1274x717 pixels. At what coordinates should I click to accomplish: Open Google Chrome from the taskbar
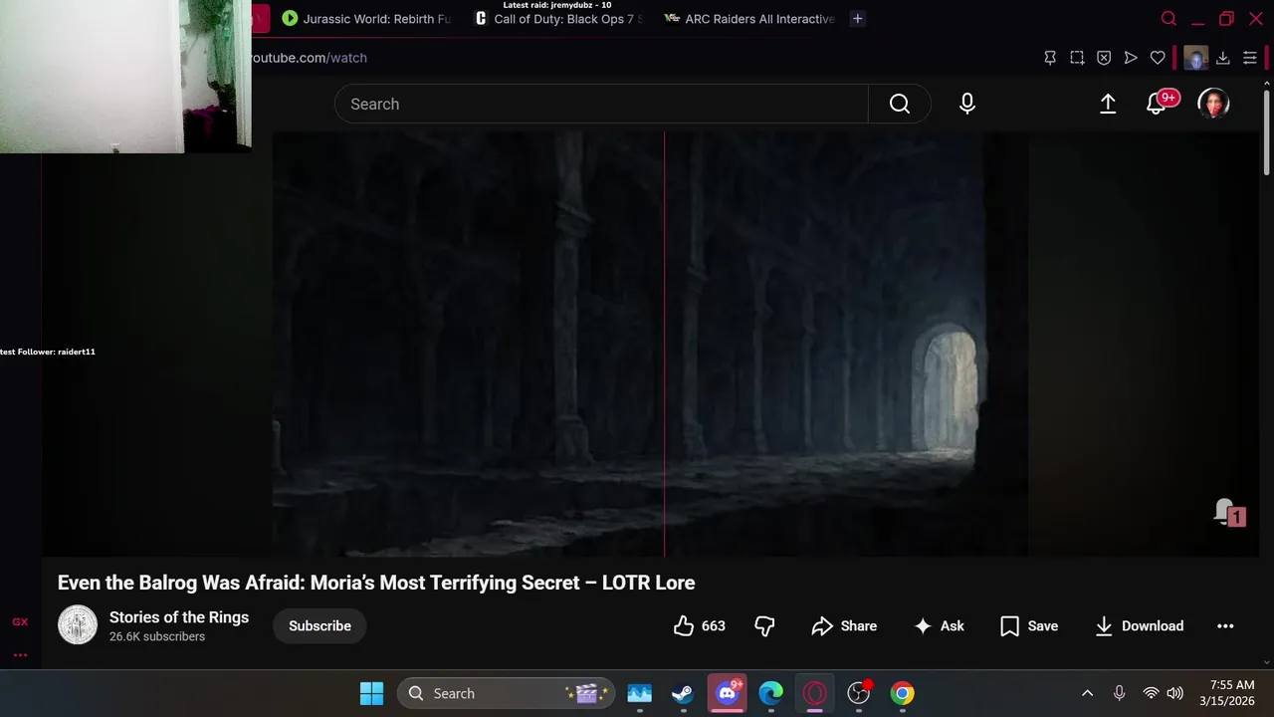[903, 693]
